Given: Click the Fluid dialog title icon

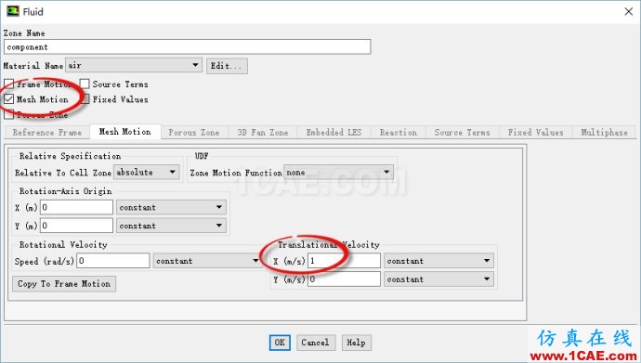Looking at the screenshot, I should [13, 11].
